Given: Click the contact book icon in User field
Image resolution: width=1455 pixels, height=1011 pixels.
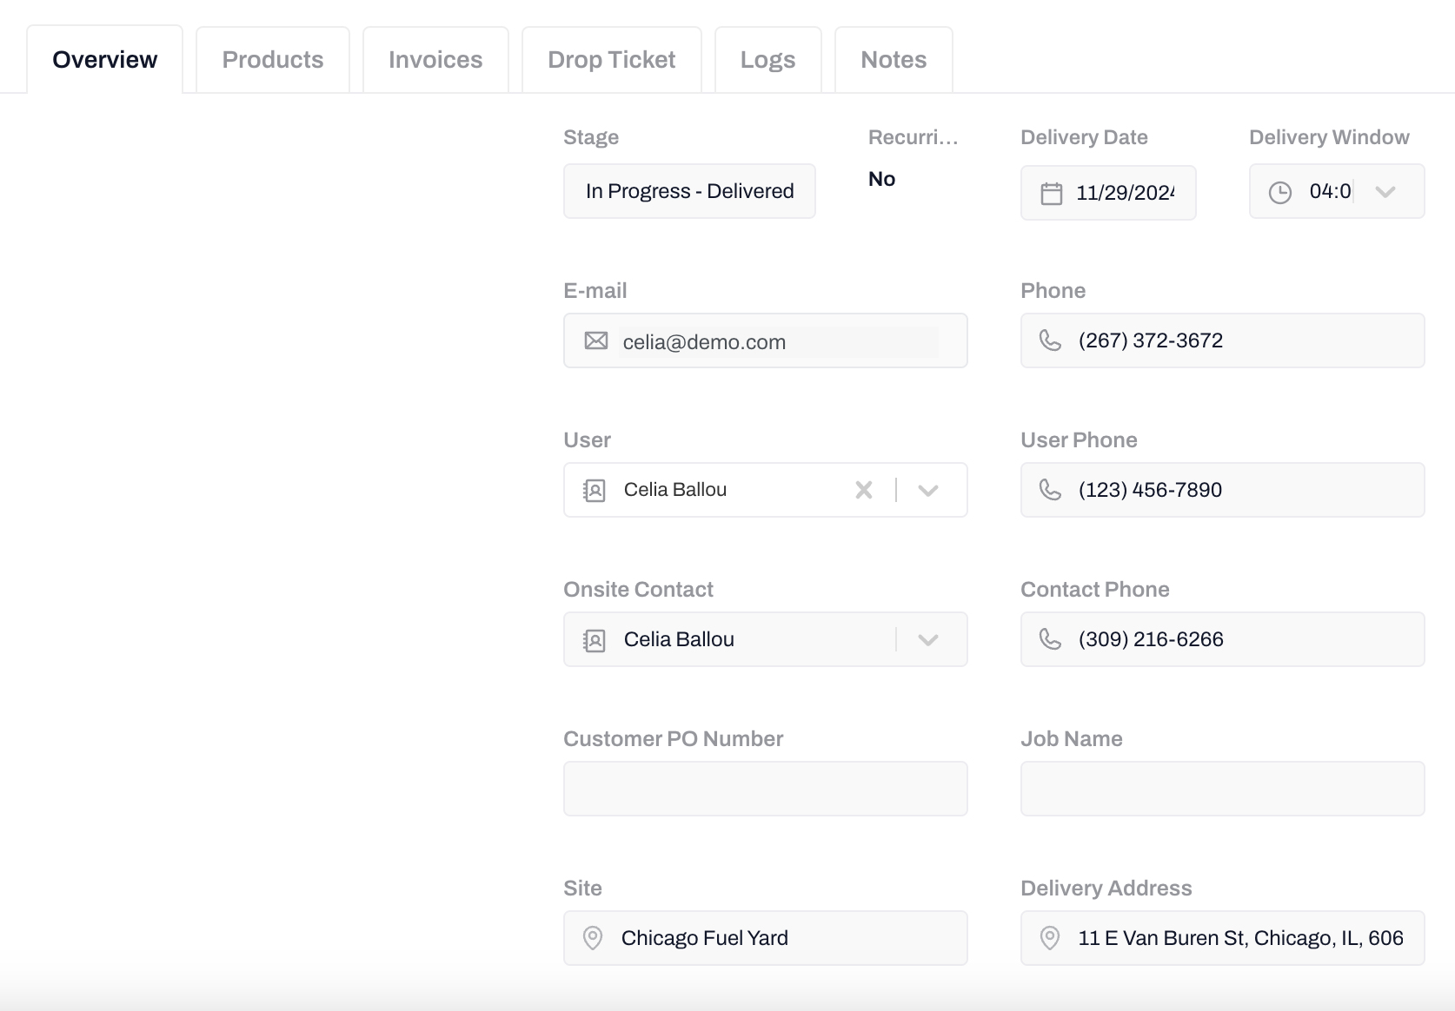Looking at the screenshot, I should pos(595,491).
